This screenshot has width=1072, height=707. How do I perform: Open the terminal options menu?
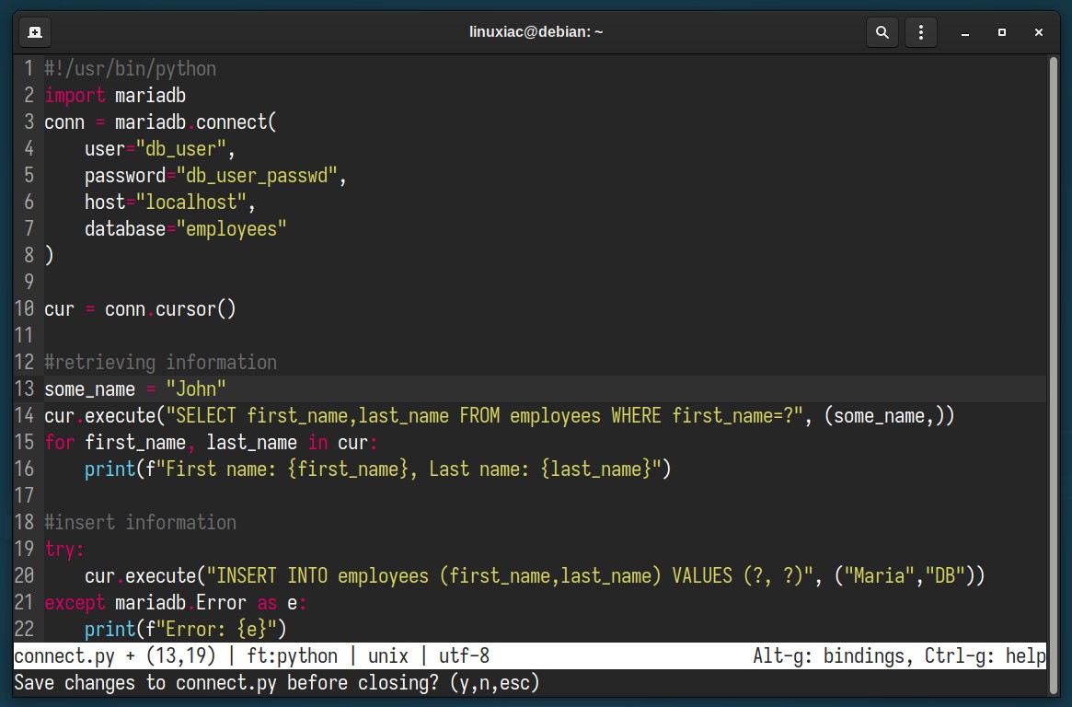coord(921,31)
